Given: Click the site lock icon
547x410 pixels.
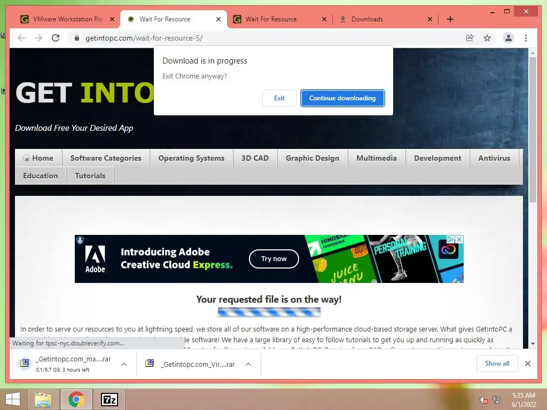Looking at the screenshot, I should [x=77, y=38].
